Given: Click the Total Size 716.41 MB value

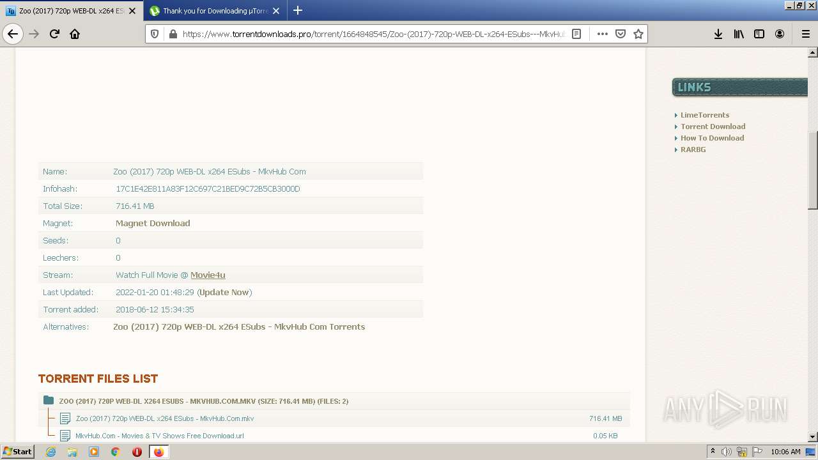Looking at the screenshot, I should click(135, 206).
